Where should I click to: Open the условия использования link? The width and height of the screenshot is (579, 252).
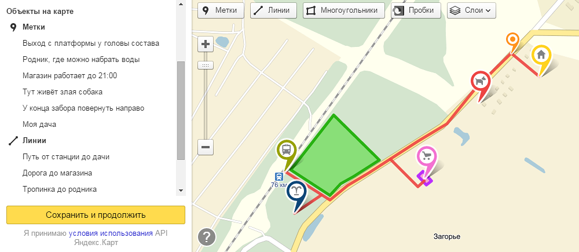click(111, 233)
